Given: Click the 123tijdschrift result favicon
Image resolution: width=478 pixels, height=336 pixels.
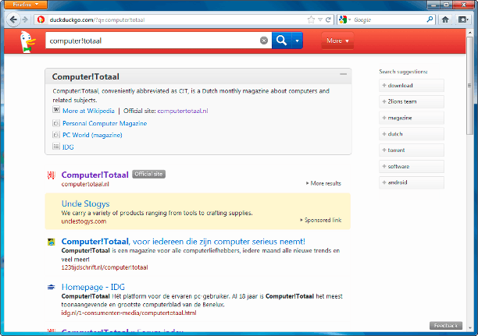Looking at the screenshot, I should 52,242.
